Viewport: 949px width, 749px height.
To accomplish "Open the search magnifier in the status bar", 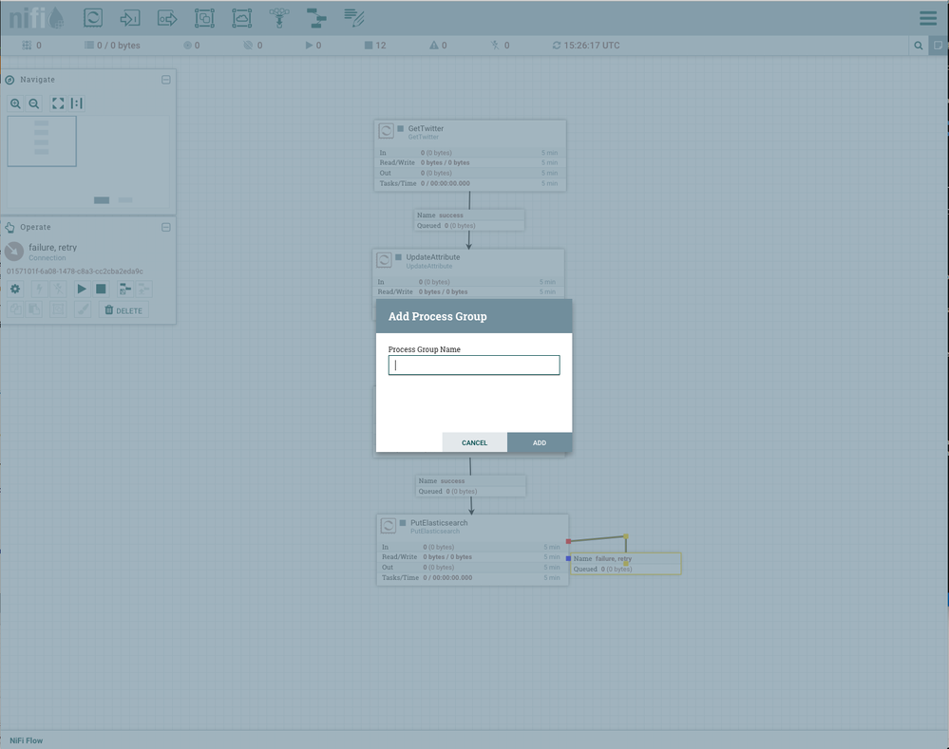I will coord(918,45).
